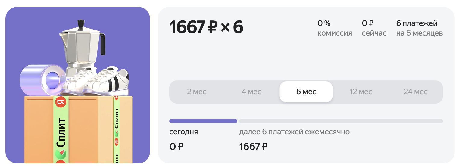This screenshot has height=168, width=459.
Task: Click the 1667 ₽ × 6 headline price
Action: 206,27
